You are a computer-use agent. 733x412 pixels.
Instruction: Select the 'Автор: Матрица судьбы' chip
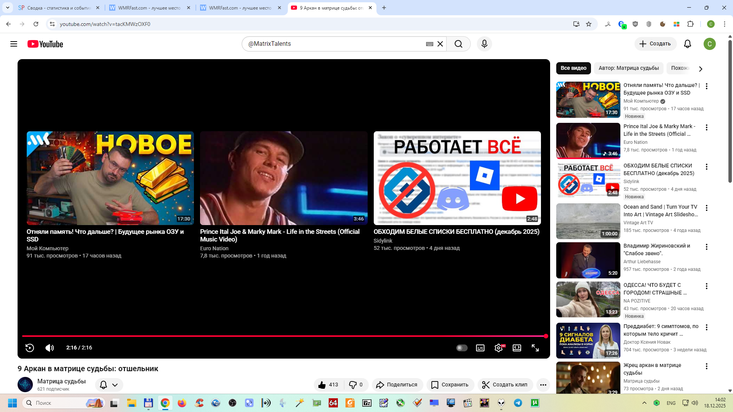click(x=628, y=68)
